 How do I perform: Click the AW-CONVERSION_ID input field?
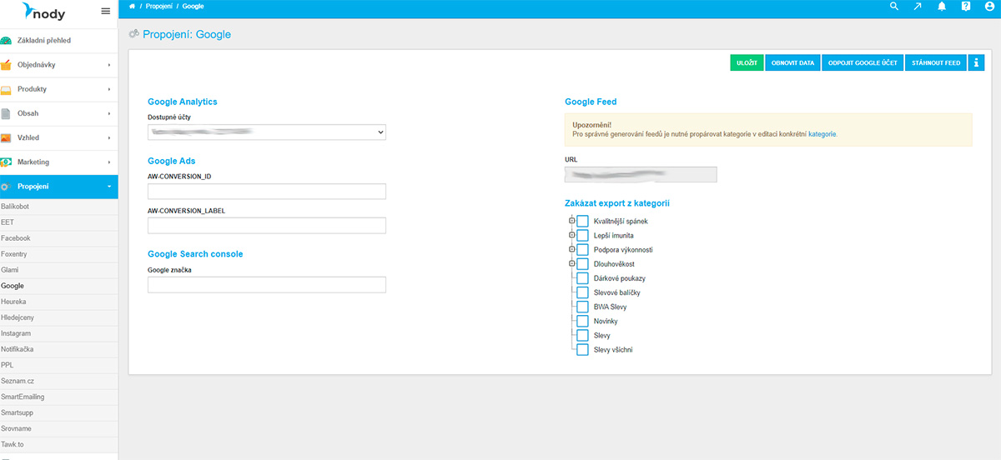266,192
